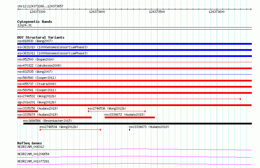The height and width of the screenshot is (168, 260).
Task: Click nsv560540 (Cooper2011) variant label
Action: pyautogui.click(x=37, y=78)
